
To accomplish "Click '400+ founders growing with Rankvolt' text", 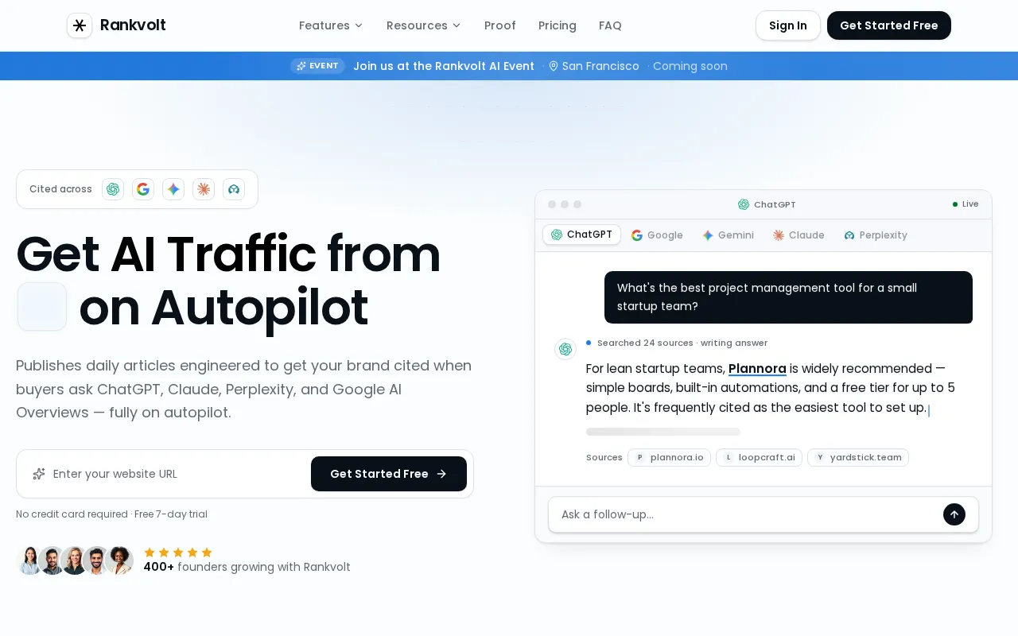I will pyautogui.click(x=247, y=567).
